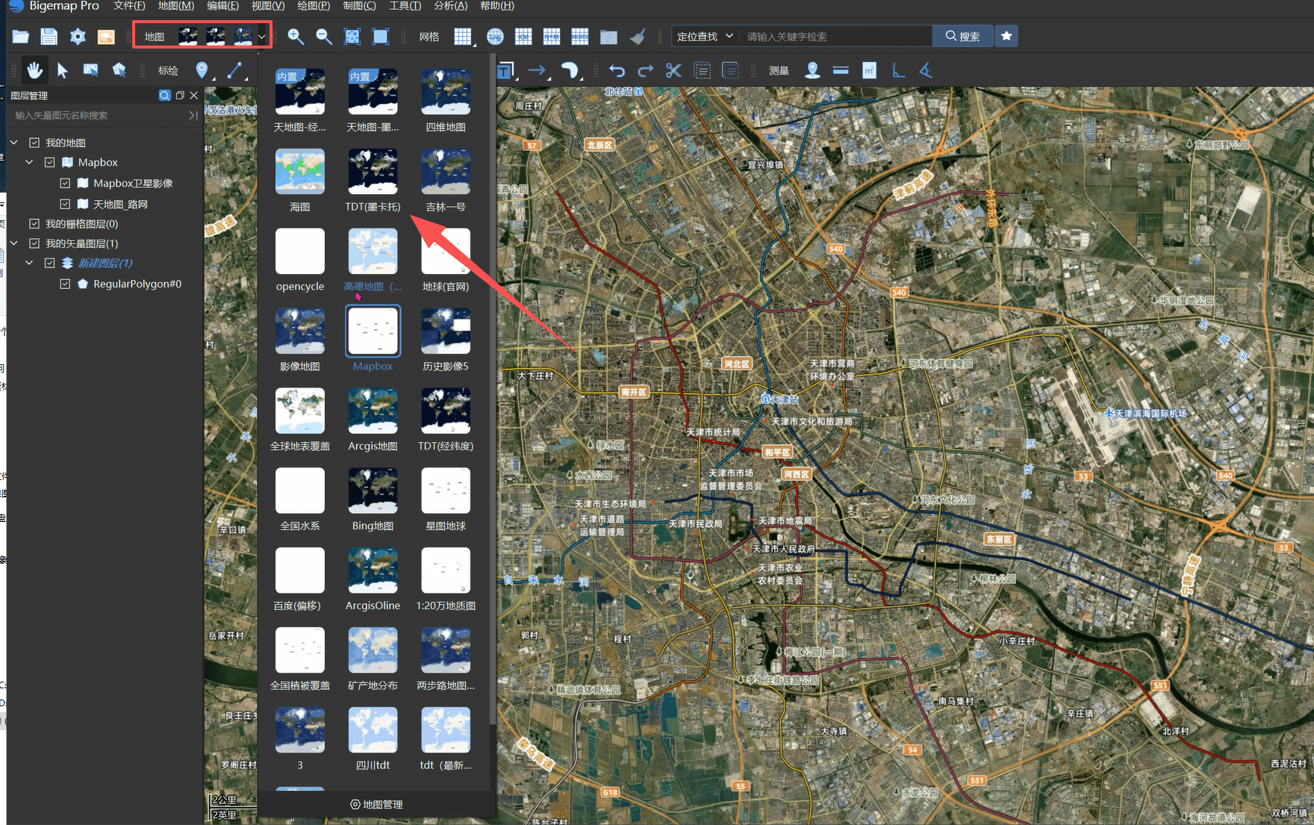Click the layer panel search icon
Image resolution: width=1314 pixels, height=825 pixels.
[x=164, y=96]
